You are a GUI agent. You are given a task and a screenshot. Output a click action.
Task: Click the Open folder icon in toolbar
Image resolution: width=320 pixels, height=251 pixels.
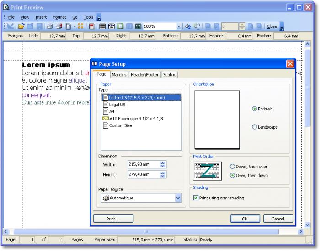click(x=21, y=26)
